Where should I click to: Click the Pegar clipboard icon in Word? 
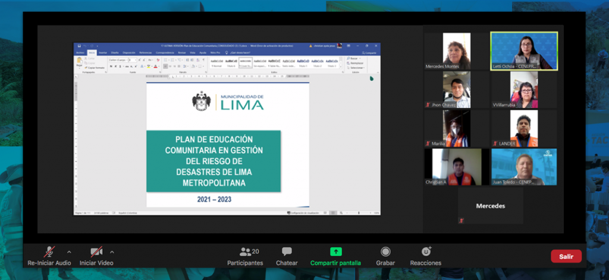80,61
